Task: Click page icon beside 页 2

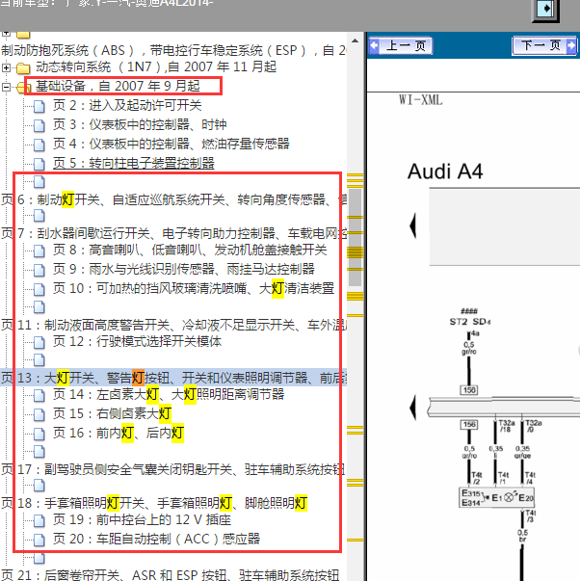Action: 40,107
